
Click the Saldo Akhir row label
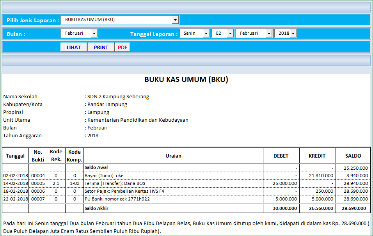click(96, 208)
